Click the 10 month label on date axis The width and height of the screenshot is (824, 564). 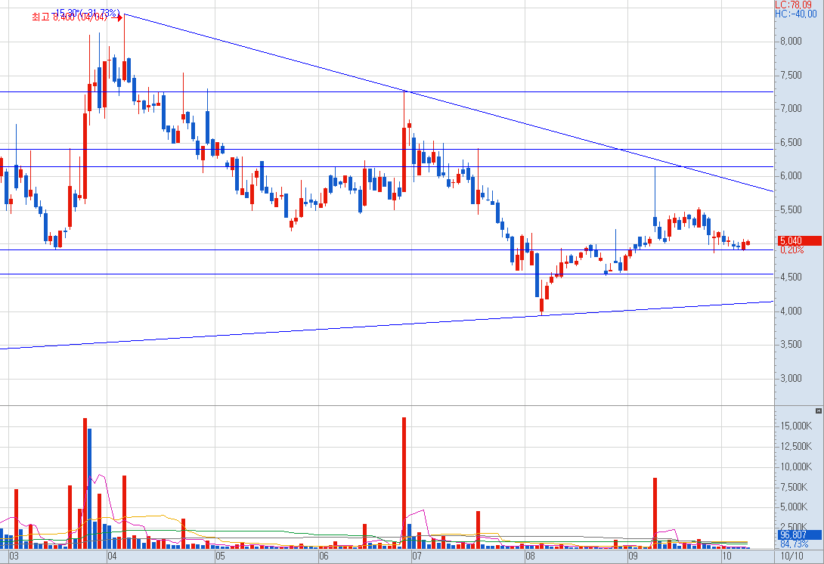tap(726, 556)
